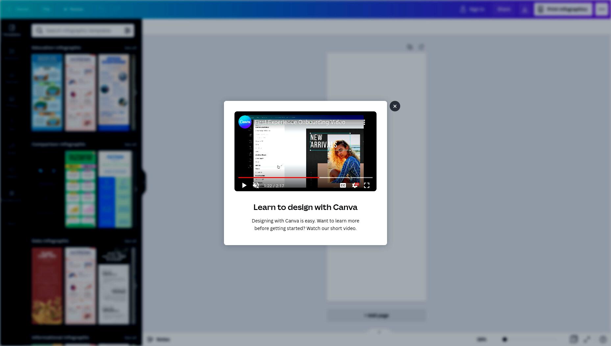Screen dimensions: 611x346
Task: Click the Designing with Canva is easy description
Action: (305, 224)
